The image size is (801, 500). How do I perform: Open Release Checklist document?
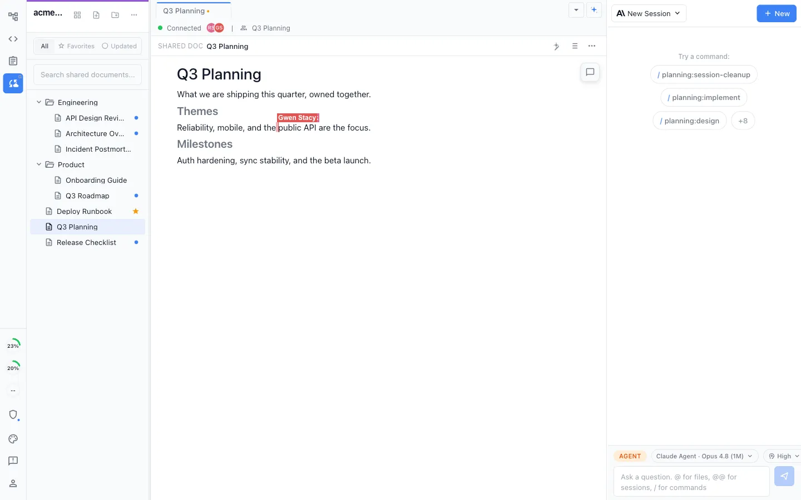[88, 242]
